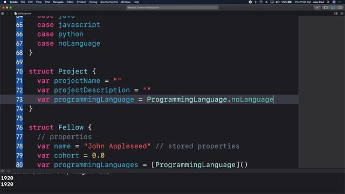Click 'projectDescription' variable on line 72
The width and height of the screenshot is (345, 194).
pyautogui.click(x=92, y=90)
